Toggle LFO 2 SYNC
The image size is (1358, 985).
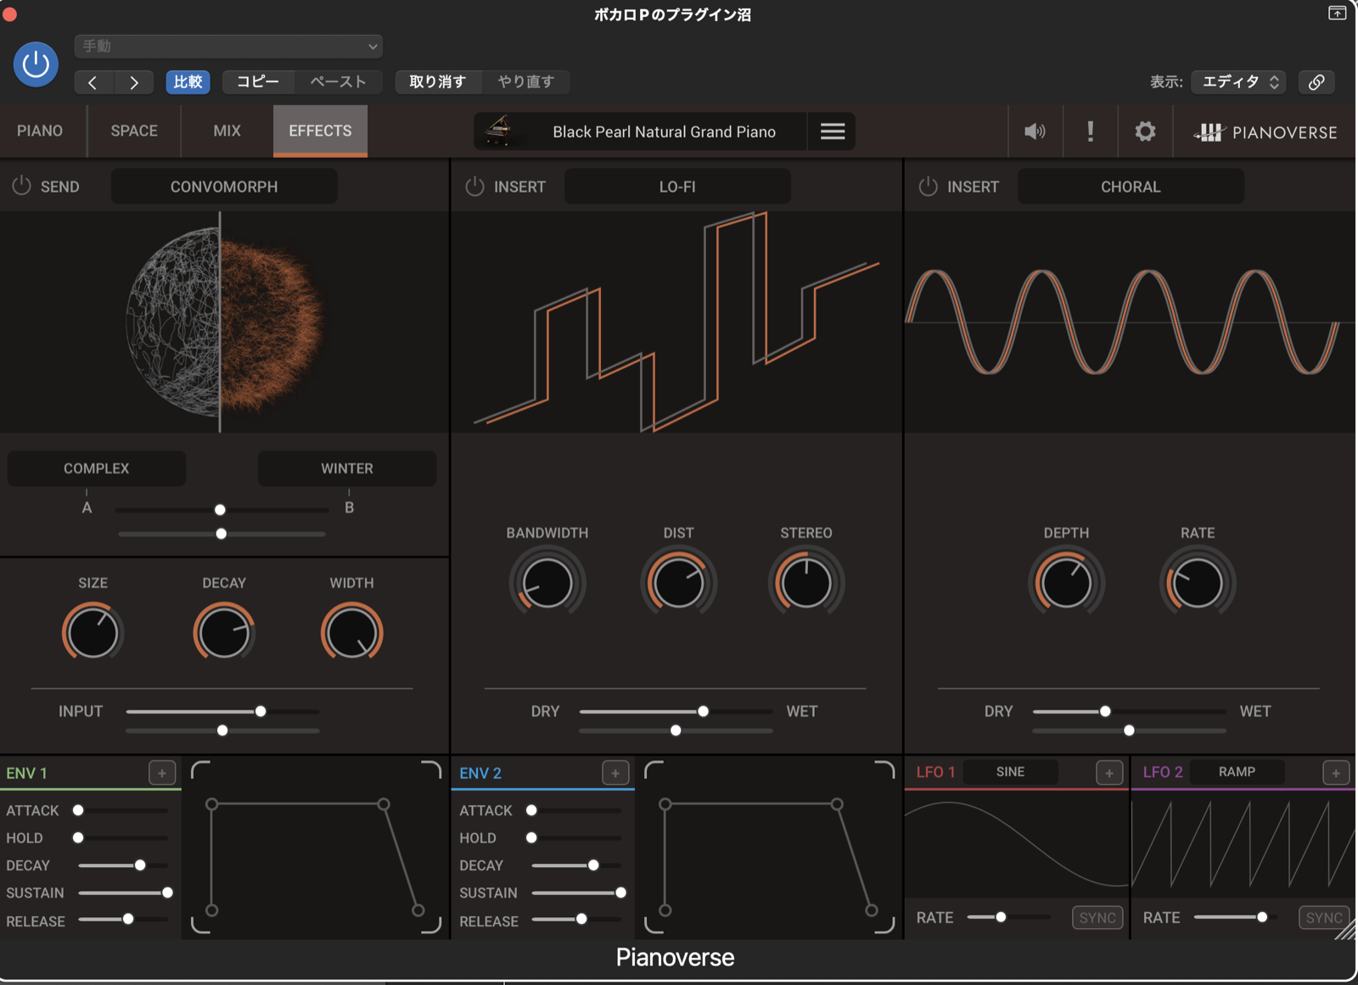(x=1324, y=918)
